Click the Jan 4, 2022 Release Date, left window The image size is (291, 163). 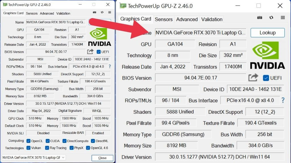[x=38, y=44]
